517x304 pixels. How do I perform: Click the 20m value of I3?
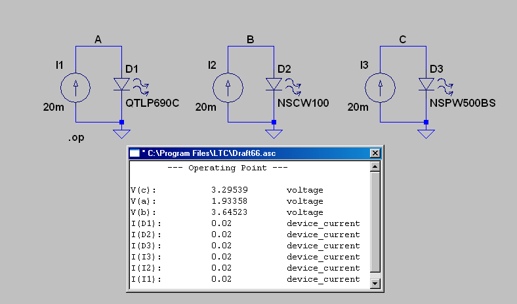358,107
